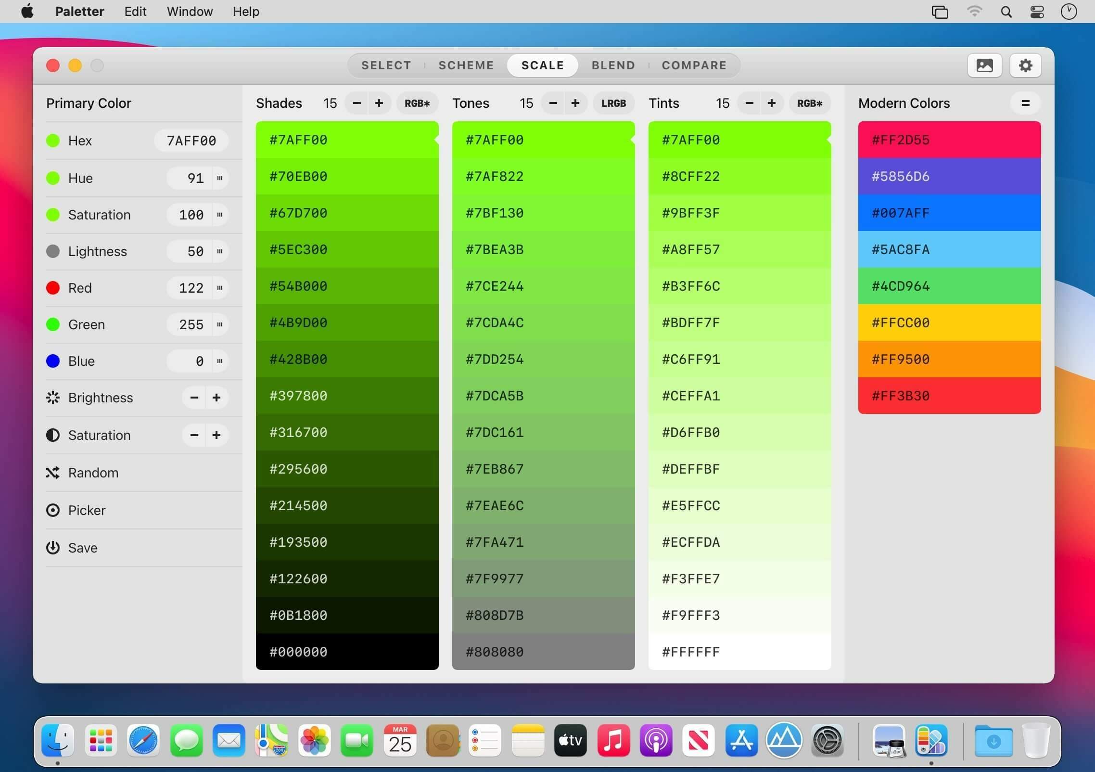The height and width of the screenshot is (772, 1095).
Task: Expand the Hue slider handle
Action: click(220, 178)
